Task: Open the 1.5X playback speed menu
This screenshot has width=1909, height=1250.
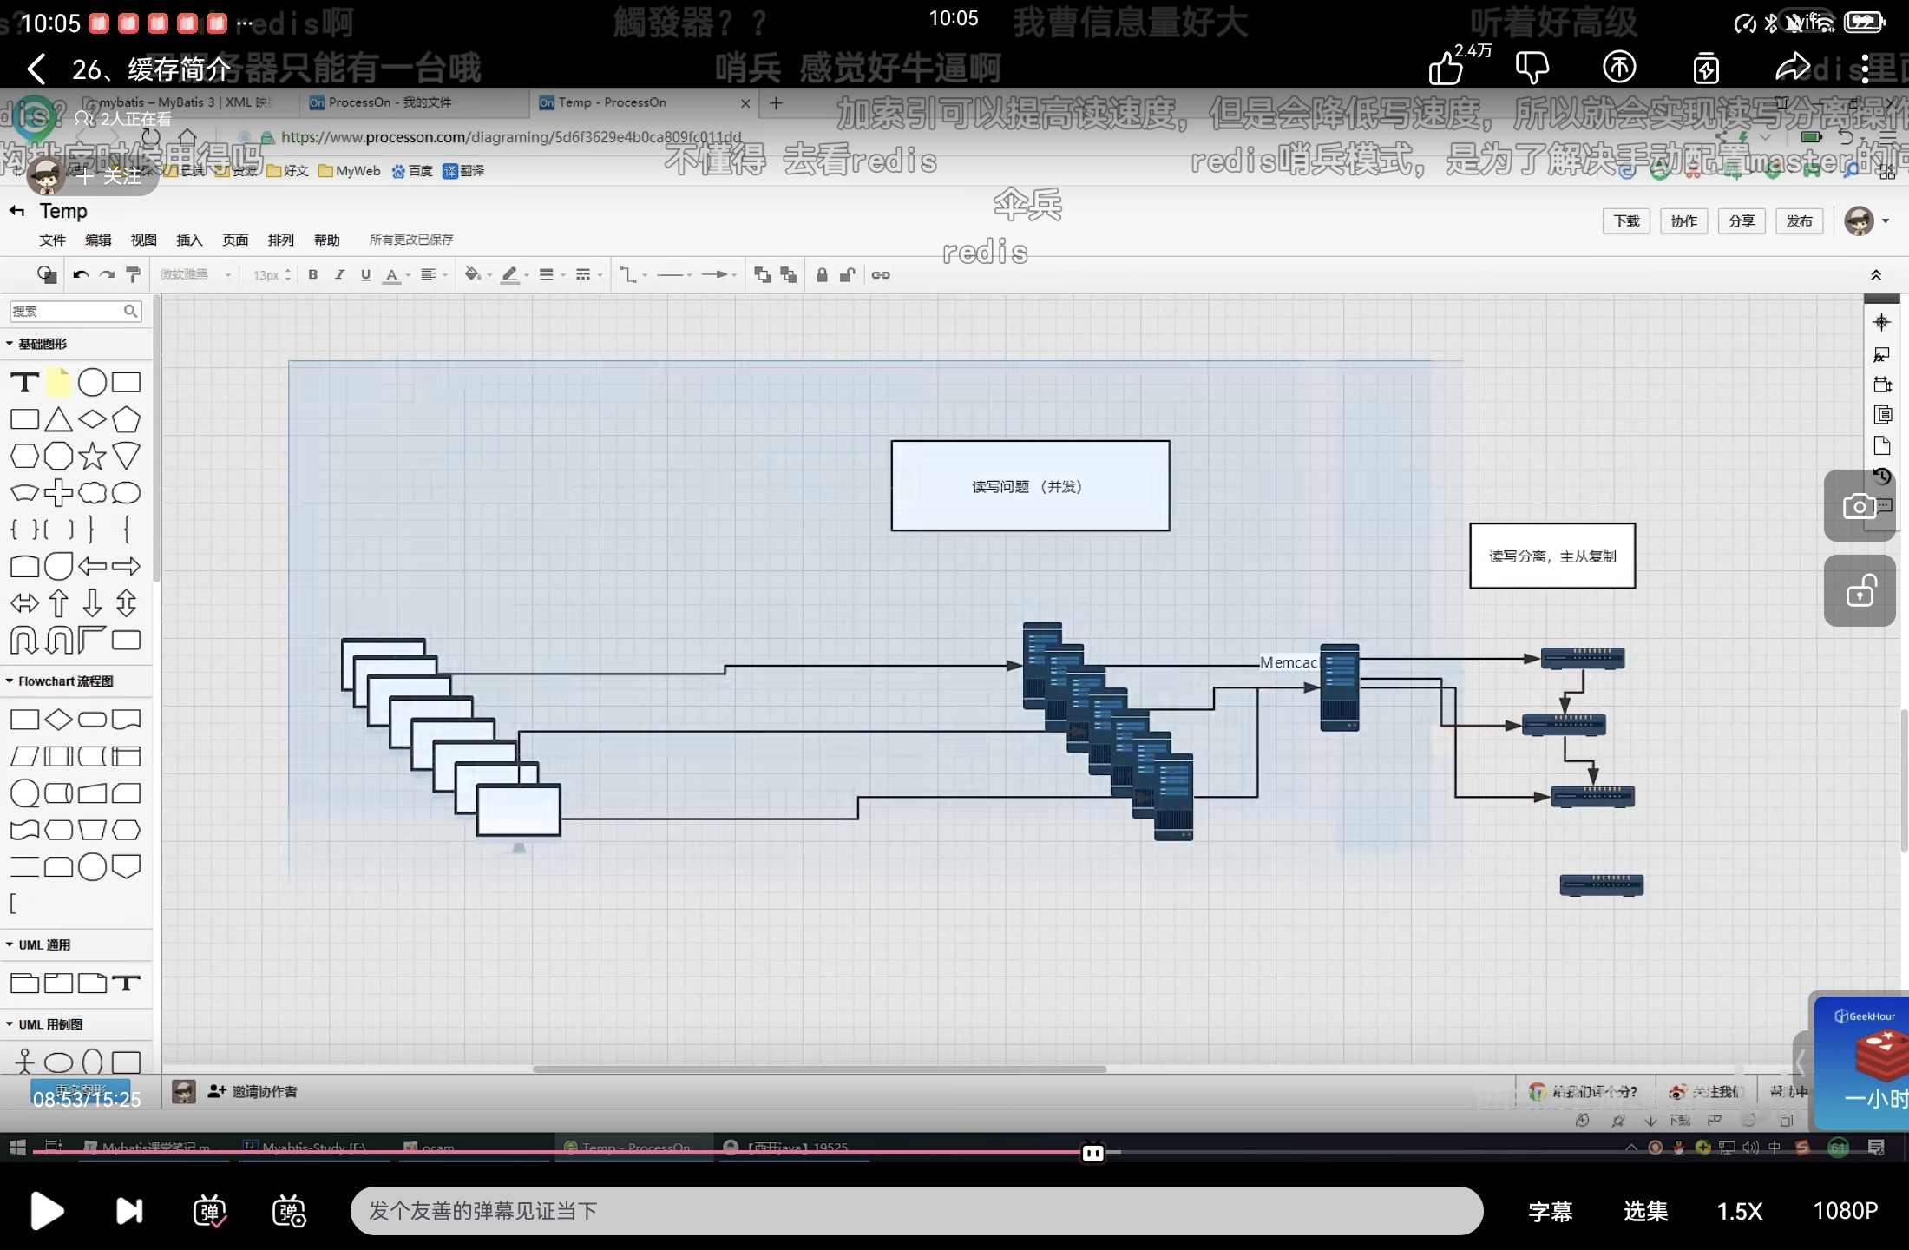Action: click(1739, 1211)
